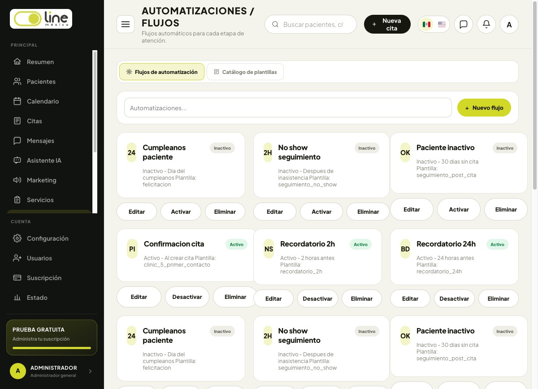Viewport: 538px width, 389px height.
Task: Click the Line México logo
Action: click(x=41, y=19)
